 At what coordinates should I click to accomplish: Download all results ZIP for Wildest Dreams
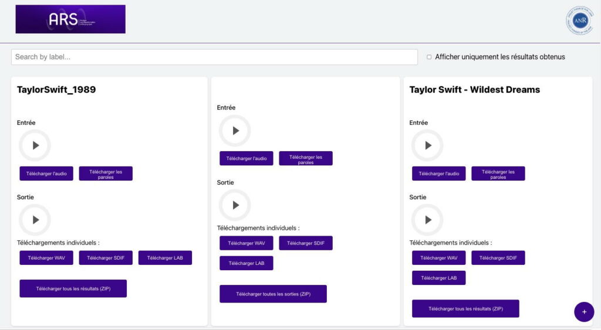click(x=465, y=308)
